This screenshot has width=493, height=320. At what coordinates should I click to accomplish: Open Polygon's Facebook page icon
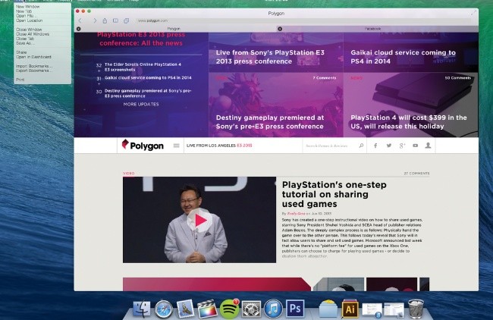(375, 146)
